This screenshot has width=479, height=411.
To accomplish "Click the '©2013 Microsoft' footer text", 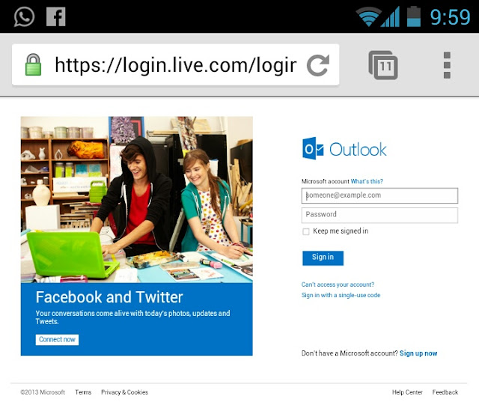I will tap(43, 392).
